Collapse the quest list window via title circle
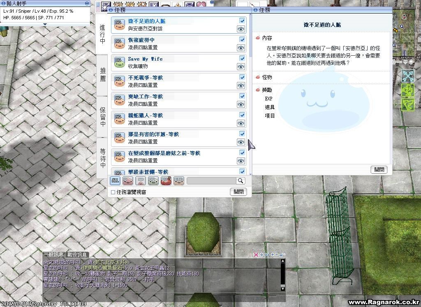Screen dimensions: 421x307 click(111, 10)
